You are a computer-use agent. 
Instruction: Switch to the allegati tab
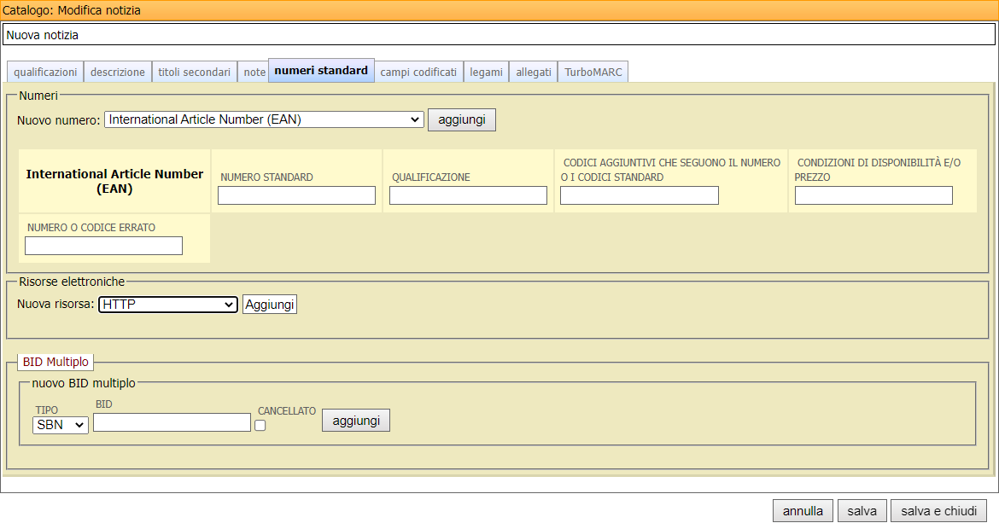534,73
